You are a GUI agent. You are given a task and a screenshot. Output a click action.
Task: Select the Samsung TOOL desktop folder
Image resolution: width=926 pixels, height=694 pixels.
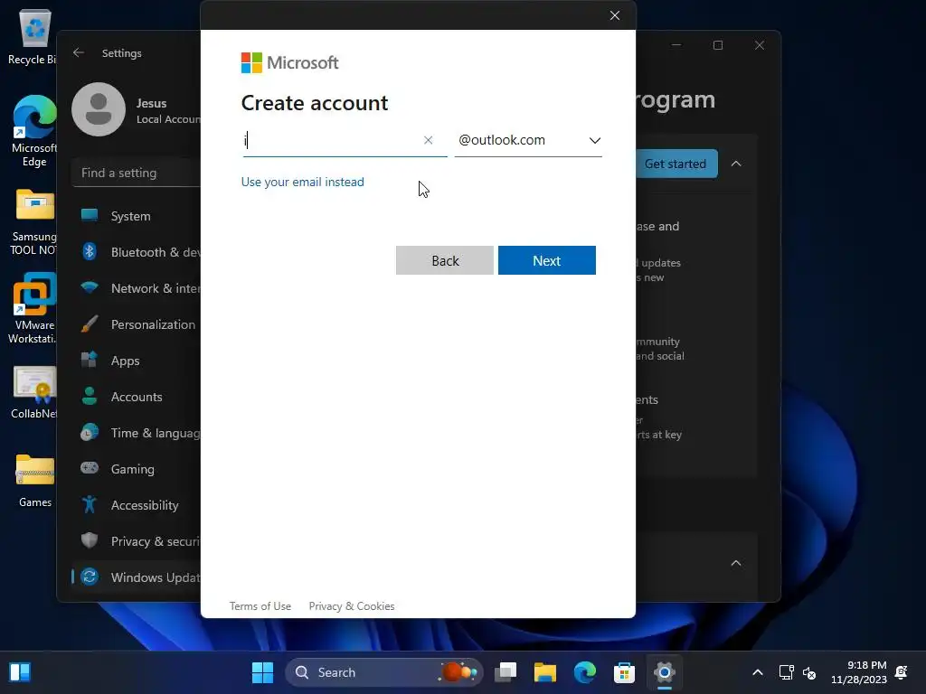pyautogui.click(x=33, y=222)
